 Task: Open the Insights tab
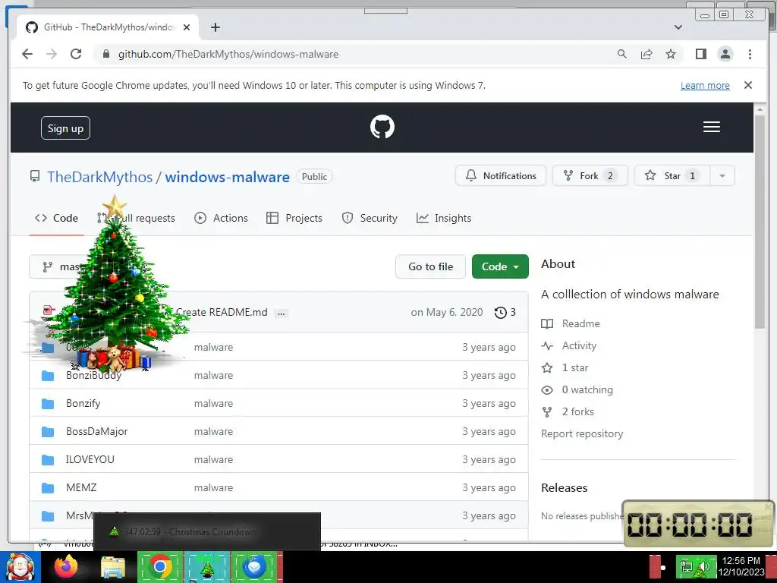point(444,218)
